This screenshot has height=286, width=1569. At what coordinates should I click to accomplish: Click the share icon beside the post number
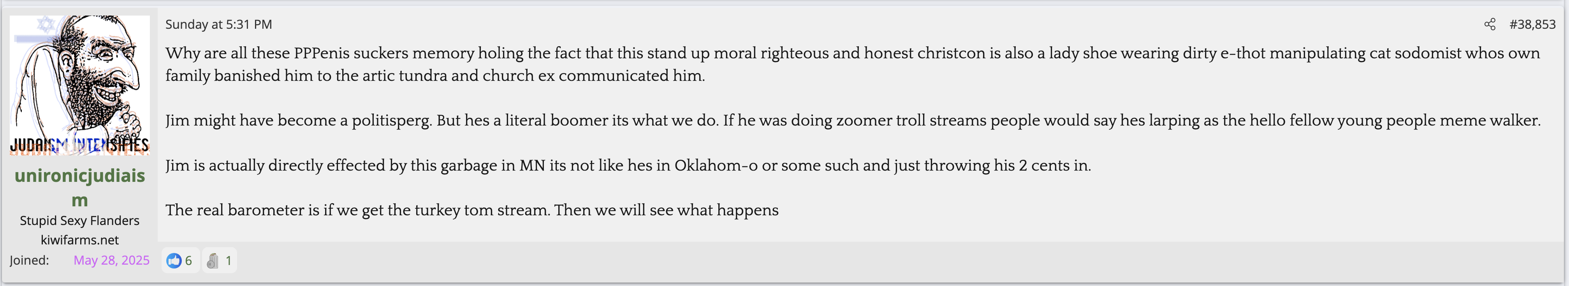coord(1489,24)
